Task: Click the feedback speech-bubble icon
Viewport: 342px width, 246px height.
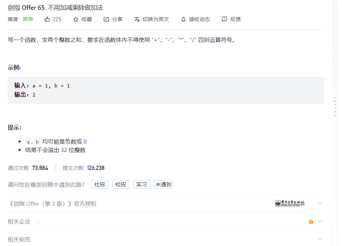Action: pyautogui.click(x=224, y=19)
